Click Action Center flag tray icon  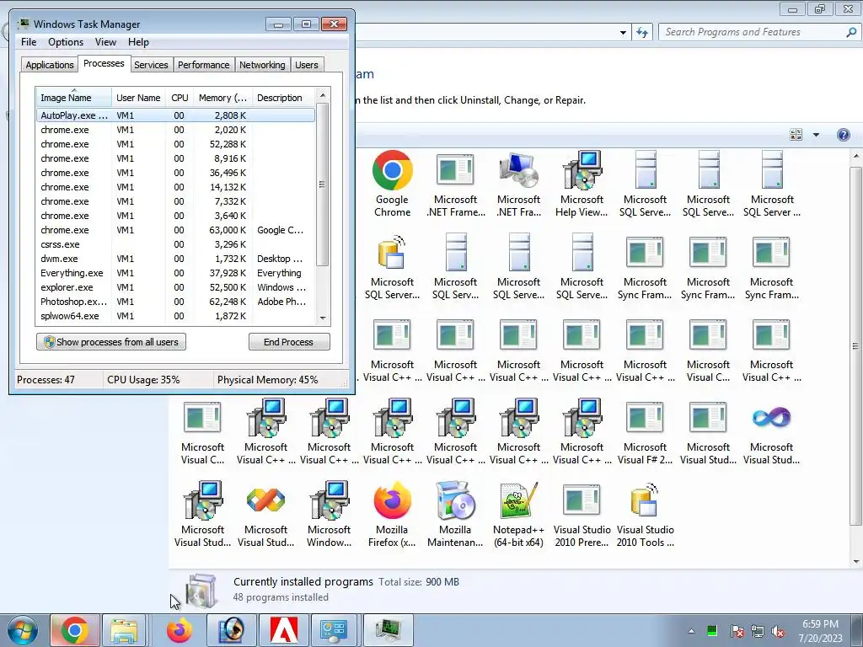coord(737,631)
